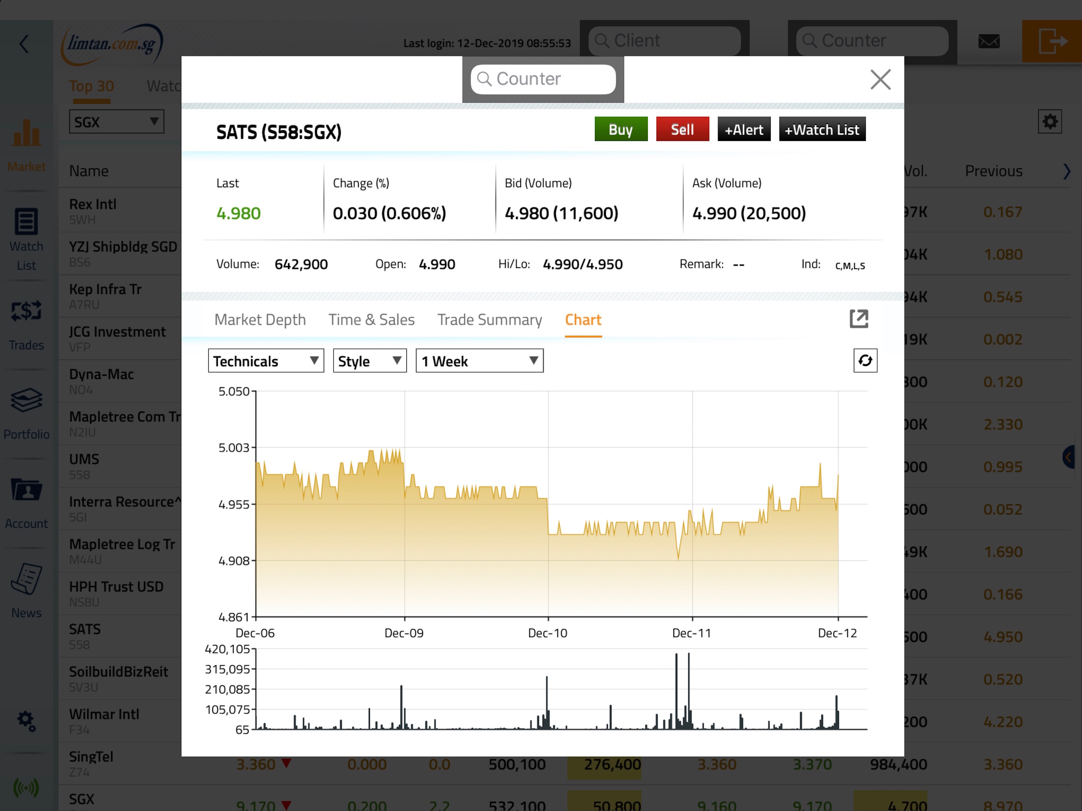Switch to Trade Summary tab

click(490, 320)
